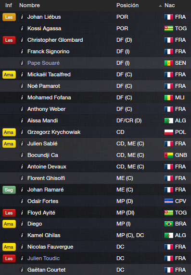Select the Kamel Ghilas player name
Viewport: 191px width, 275px height.
click(44, 235)
